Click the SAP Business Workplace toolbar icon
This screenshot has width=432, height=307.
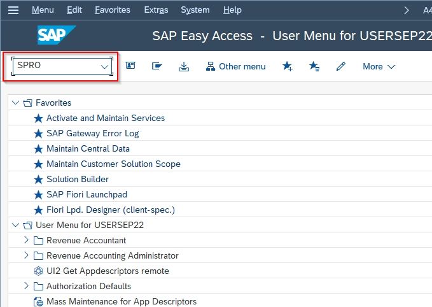point(157,66)
